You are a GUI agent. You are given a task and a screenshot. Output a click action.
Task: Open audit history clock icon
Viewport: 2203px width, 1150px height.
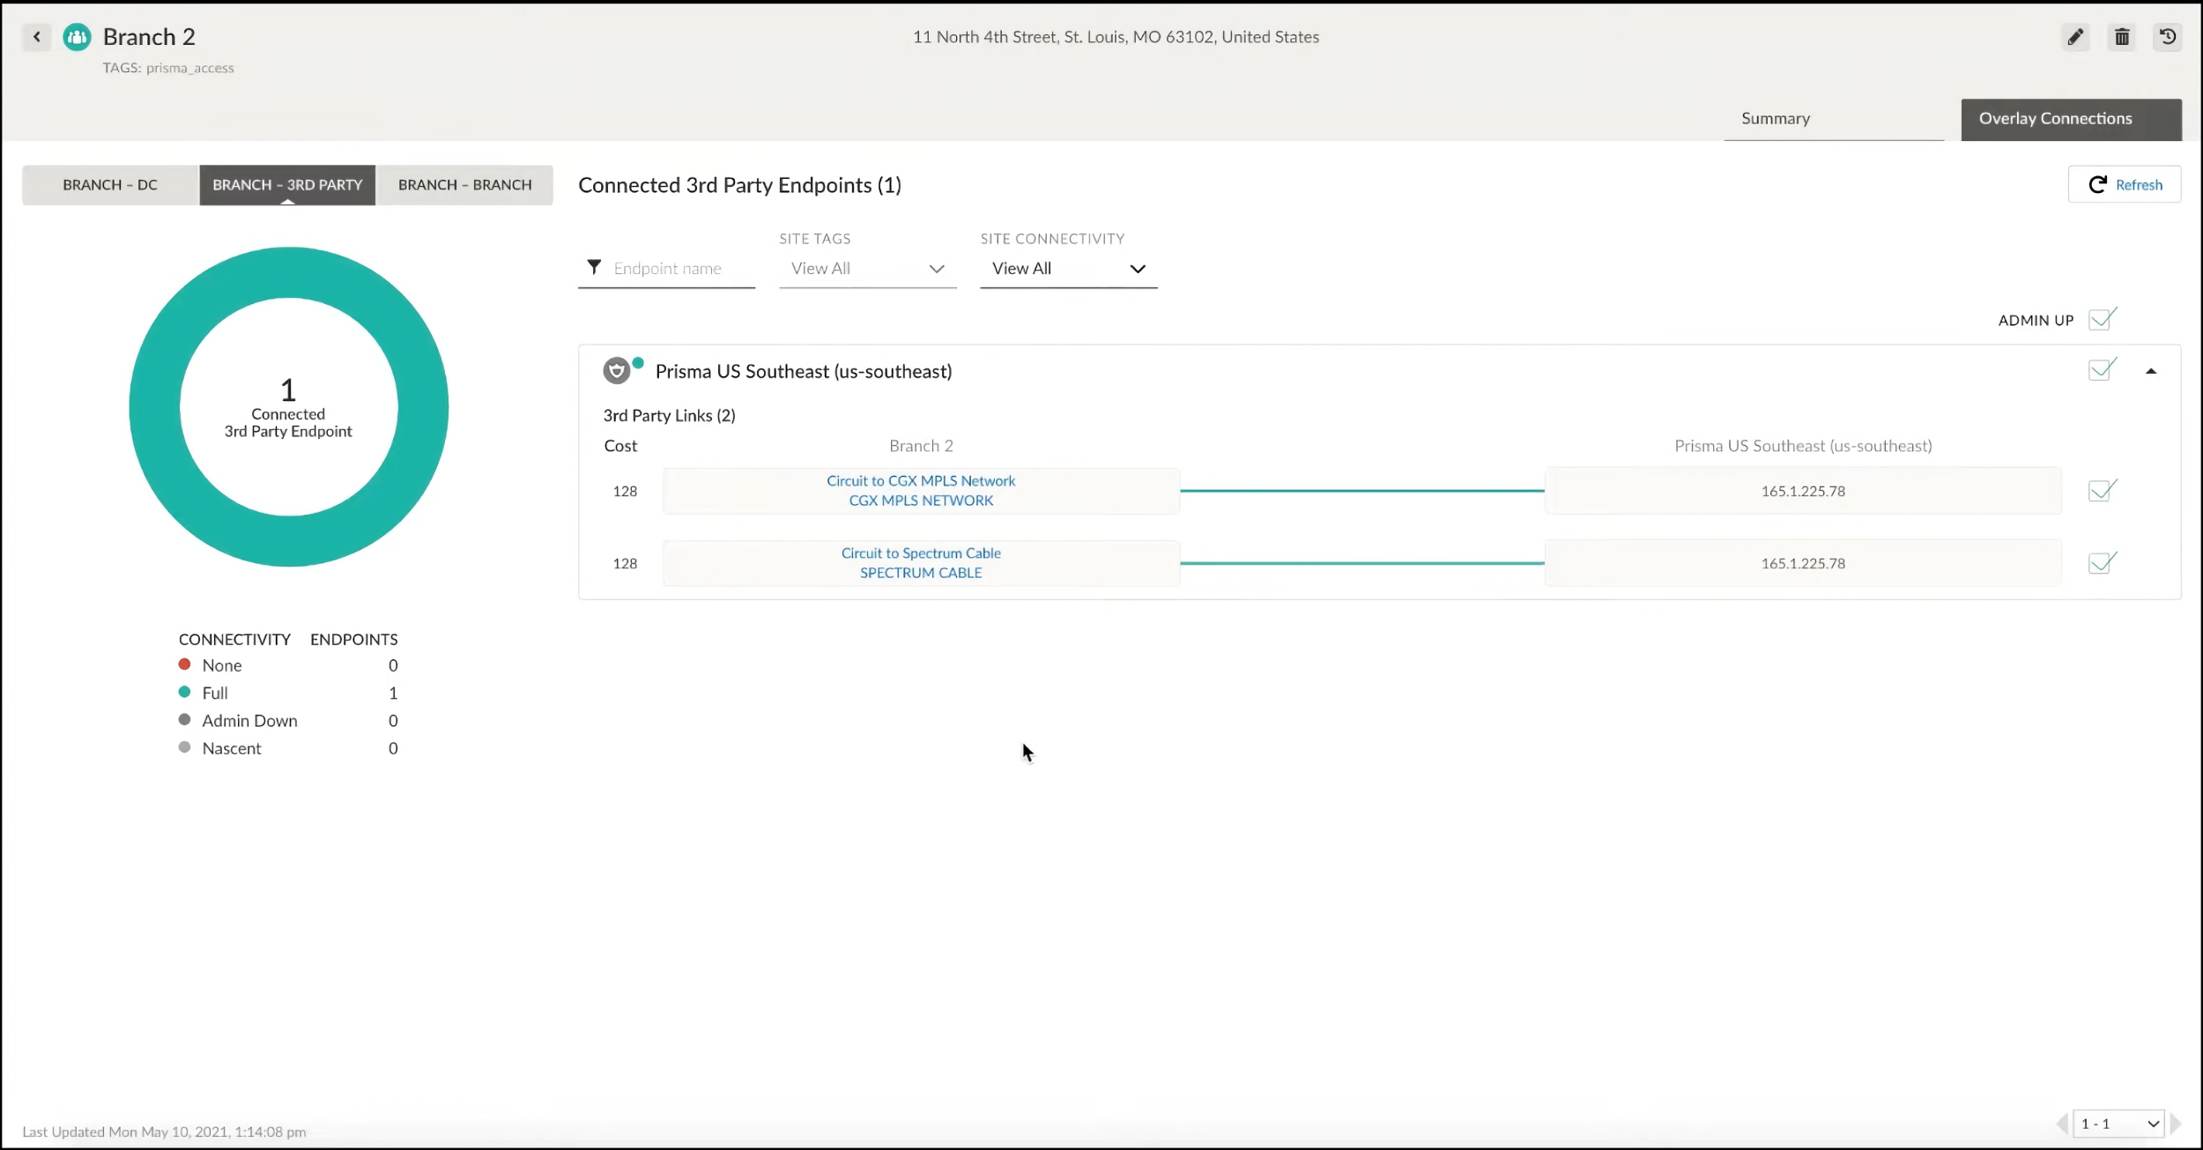pyautogui.click(x=2168, y=37)
